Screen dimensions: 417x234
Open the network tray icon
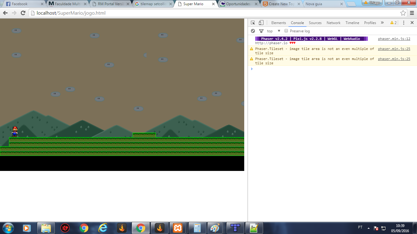[x=384, y=228]
